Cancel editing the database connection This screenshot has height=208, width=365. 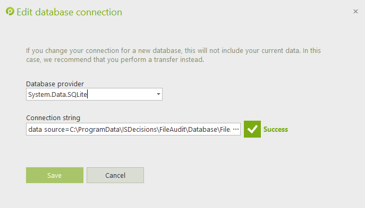115,175
